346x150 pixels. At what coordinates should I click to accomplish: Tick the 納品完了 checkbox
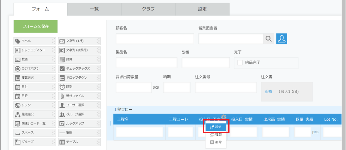(x=240, y=63)
